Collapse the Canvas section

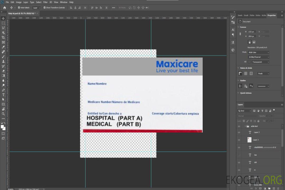239,27
